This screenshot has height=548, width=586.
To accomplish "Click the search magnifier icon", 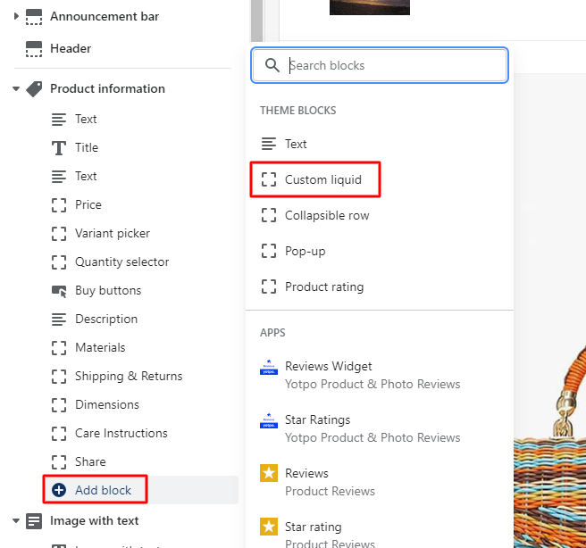I will tap(272, 65).
